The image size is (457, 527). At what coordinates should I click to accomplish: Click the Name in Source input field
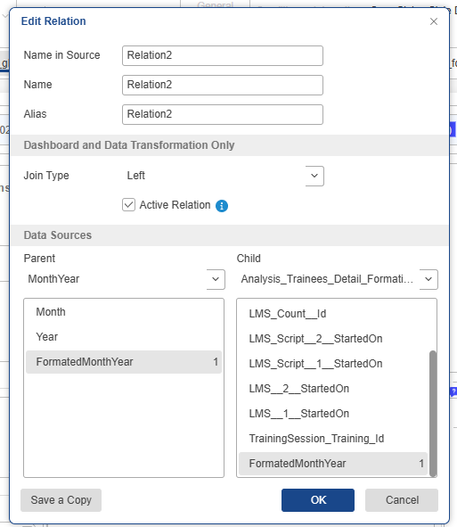[x=223, y=56]
